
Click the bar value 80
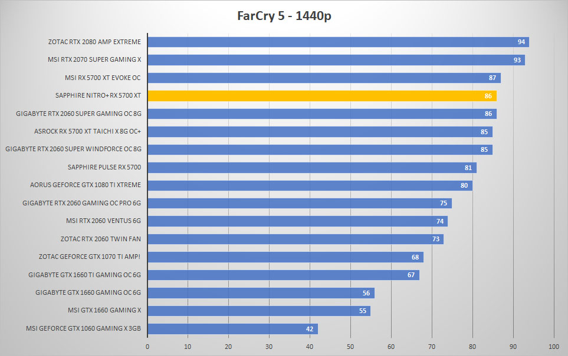(464, 185)
